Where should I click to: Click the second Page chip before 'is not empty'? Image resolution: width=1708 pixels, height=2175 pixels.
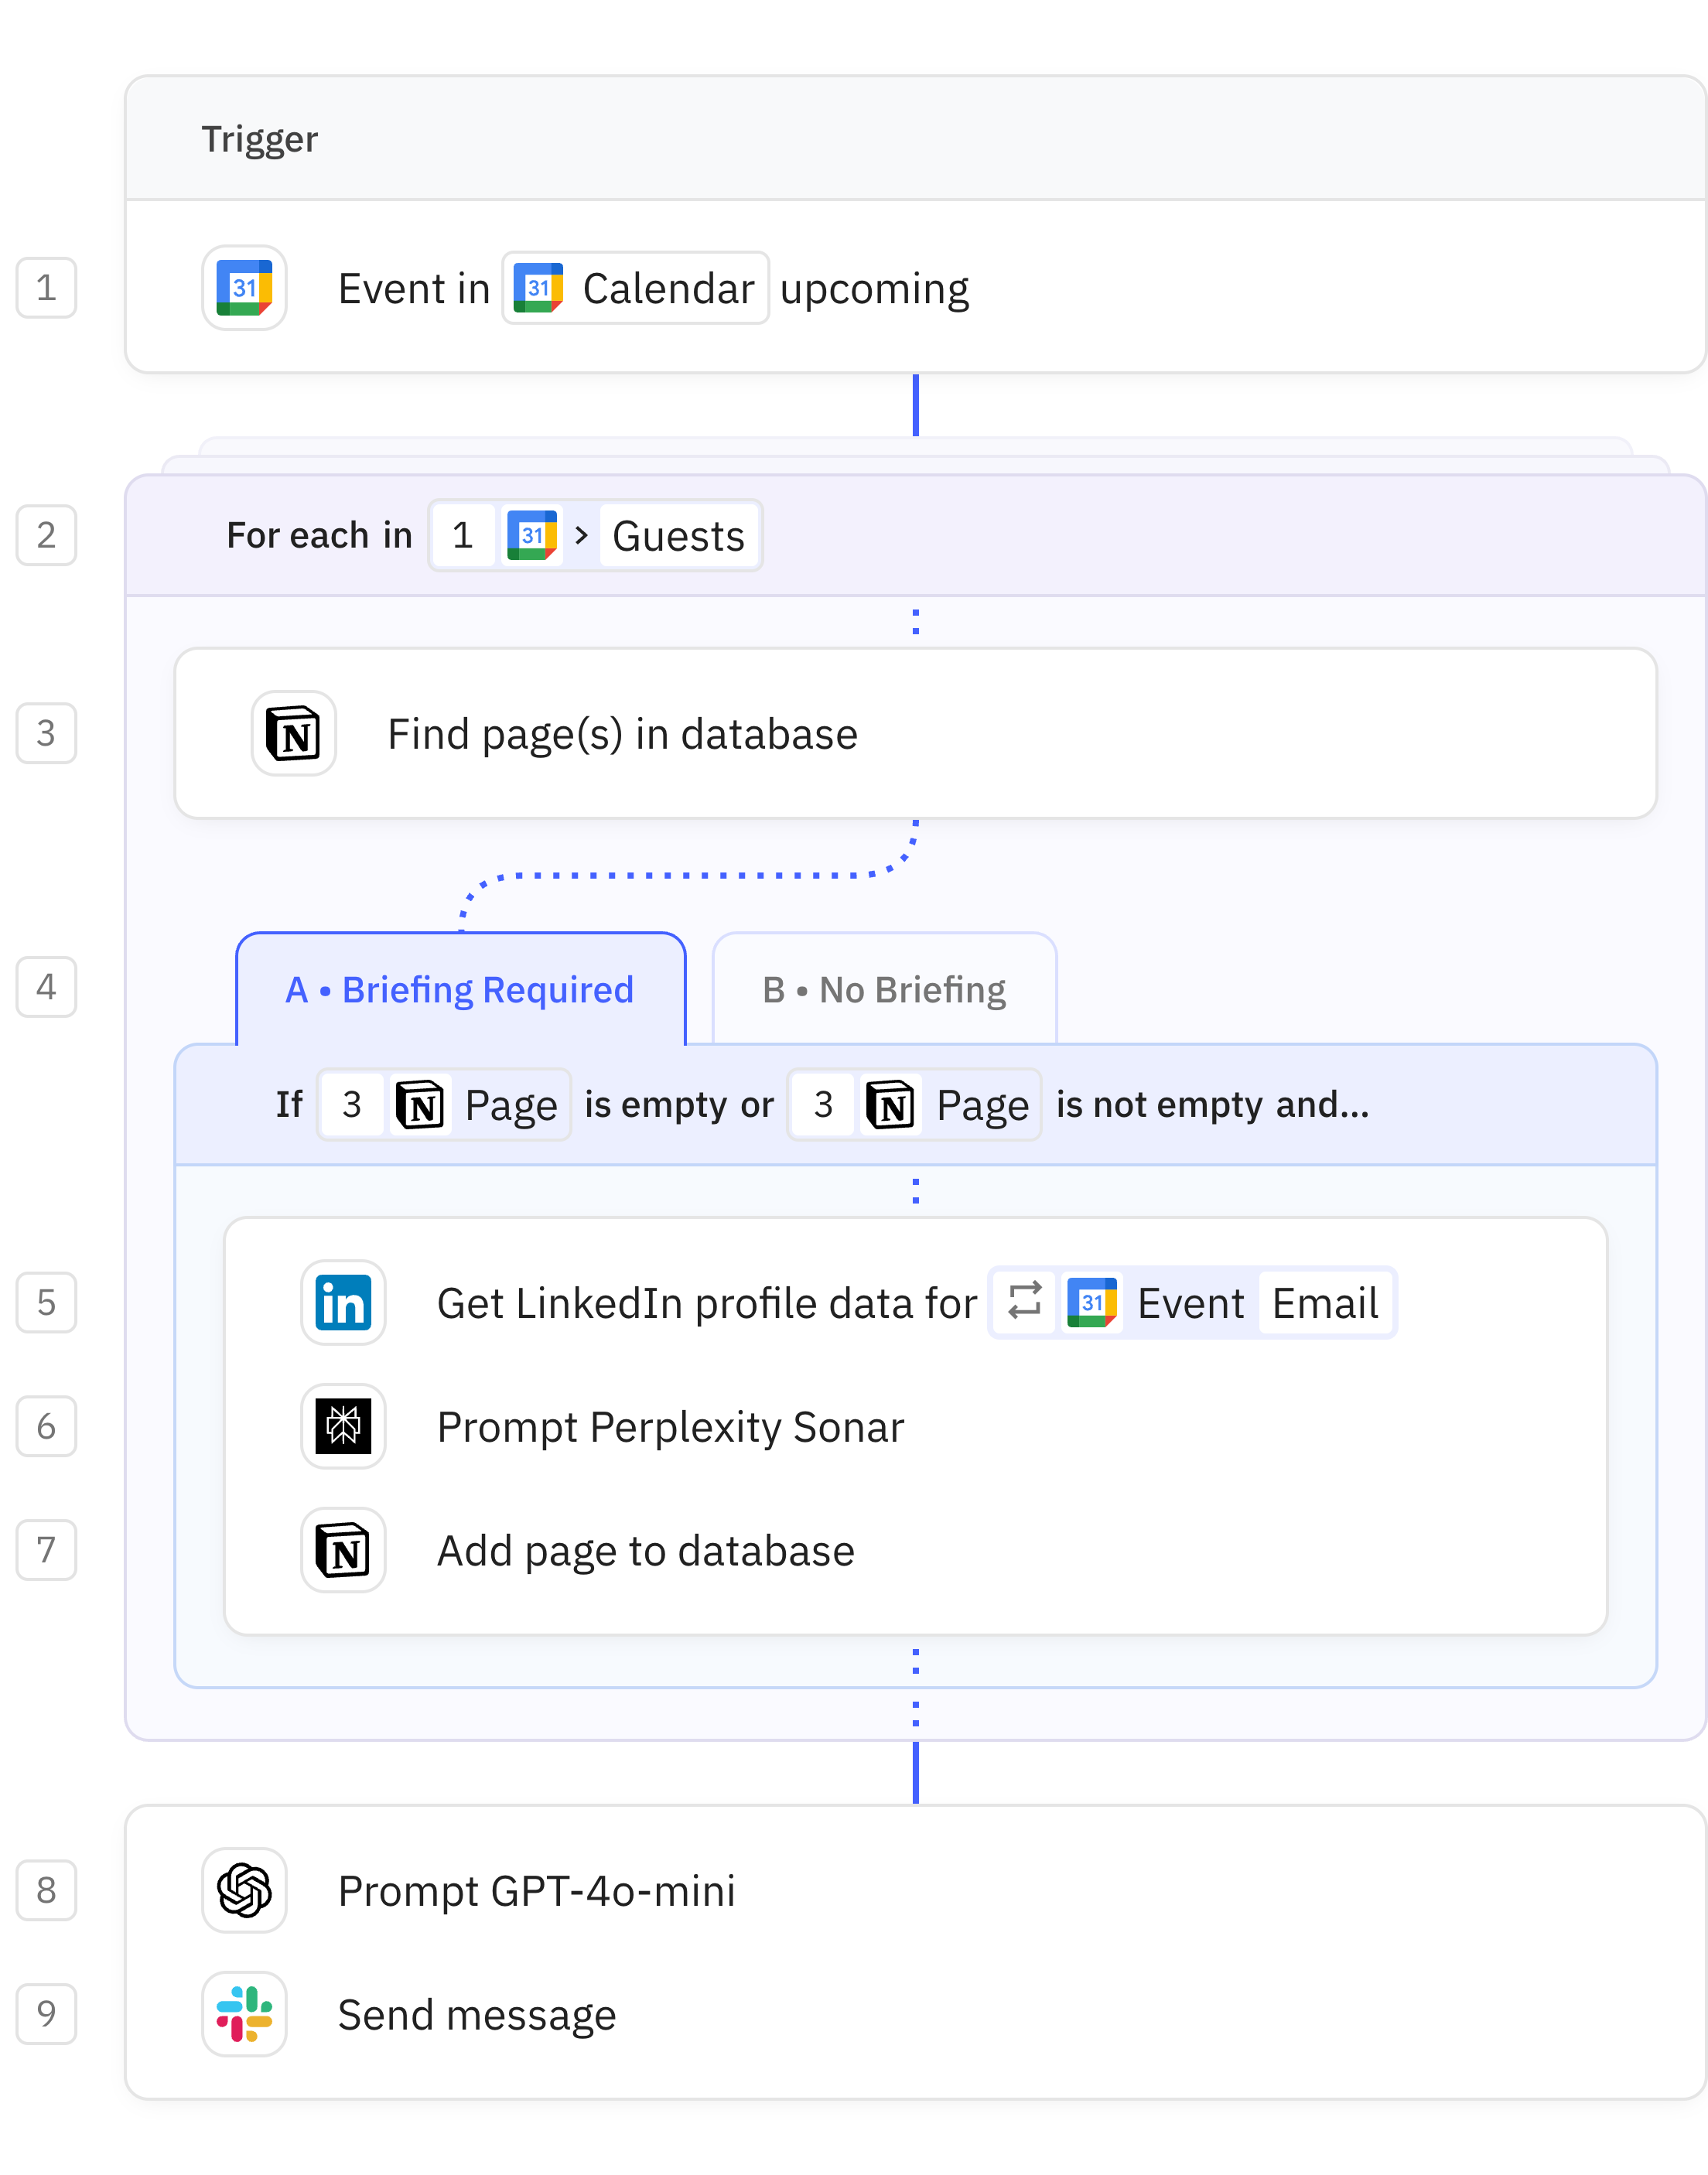[914, 1104]
